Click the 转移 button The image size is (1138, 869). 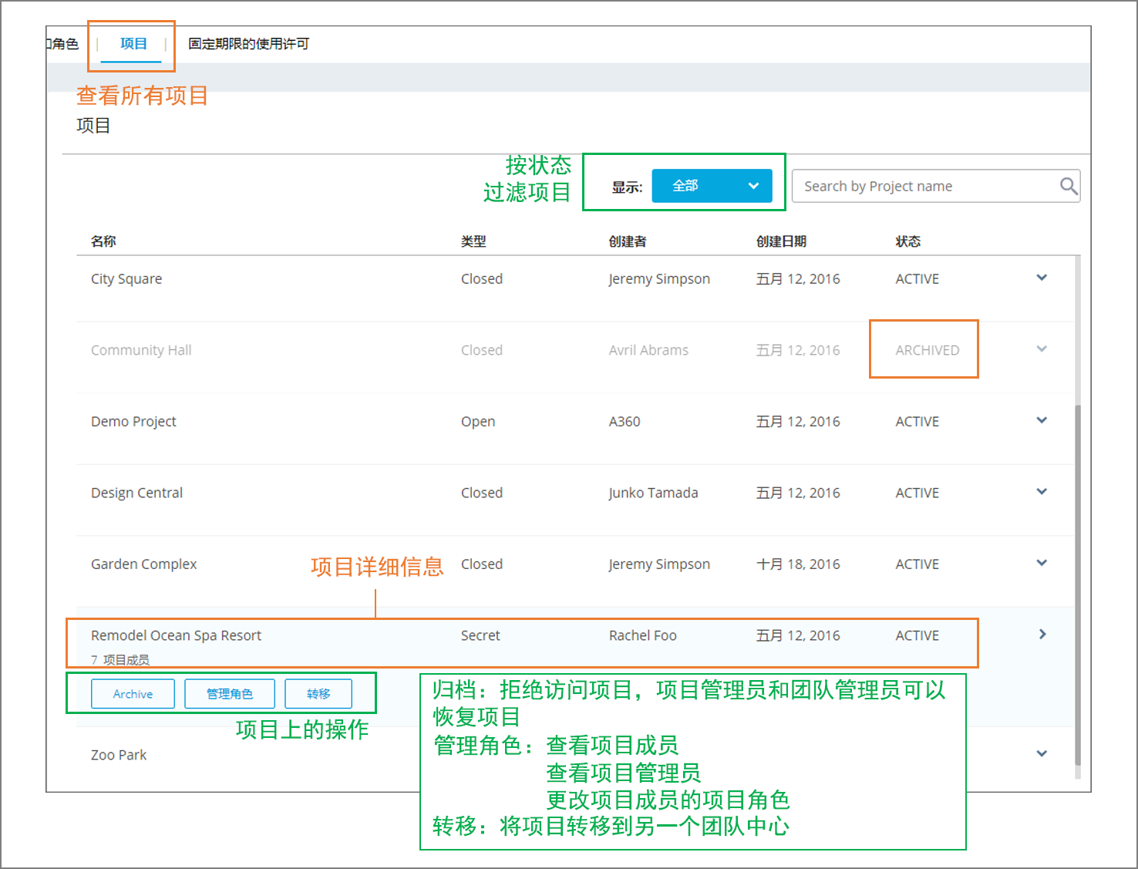tap(318, 694)
